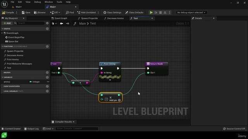Add a new function with plus icon

point(47,46)
